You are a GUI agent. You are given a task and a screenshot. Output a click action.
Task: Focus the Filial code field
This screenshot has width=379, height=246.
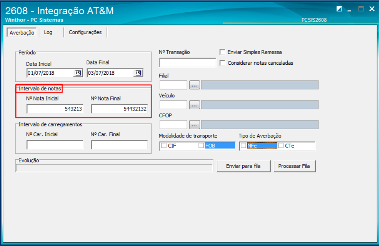pyautogui.click(x=173, y=85)
